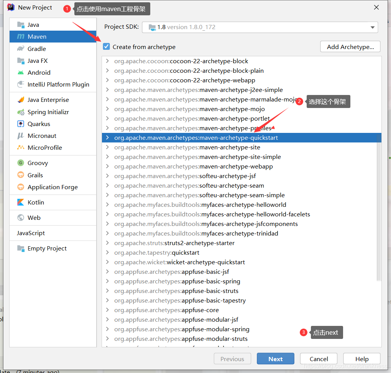This screenshot has height=373, width=391.
Task: Expand struts2-archetype-starter chevron
Action: [x=107, y=243]
